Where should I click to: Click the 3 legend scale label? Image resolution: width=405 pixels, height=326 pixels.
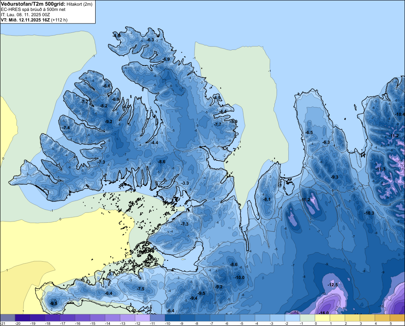point(360,324)
